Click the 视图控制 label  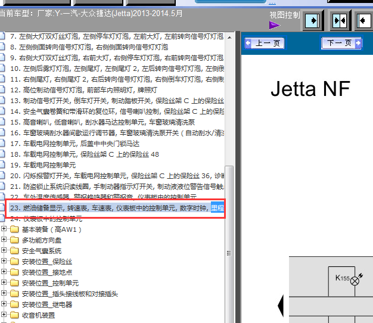[x=284, y=15]
